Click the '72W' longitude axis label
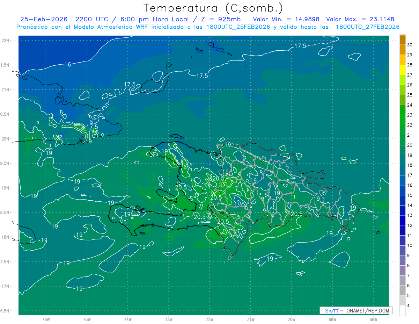419x324 pixels. [209, 319]
